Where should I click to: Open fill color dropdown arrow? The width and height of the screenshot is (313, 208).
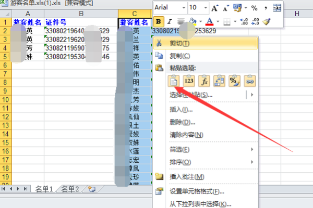(200, 21)
